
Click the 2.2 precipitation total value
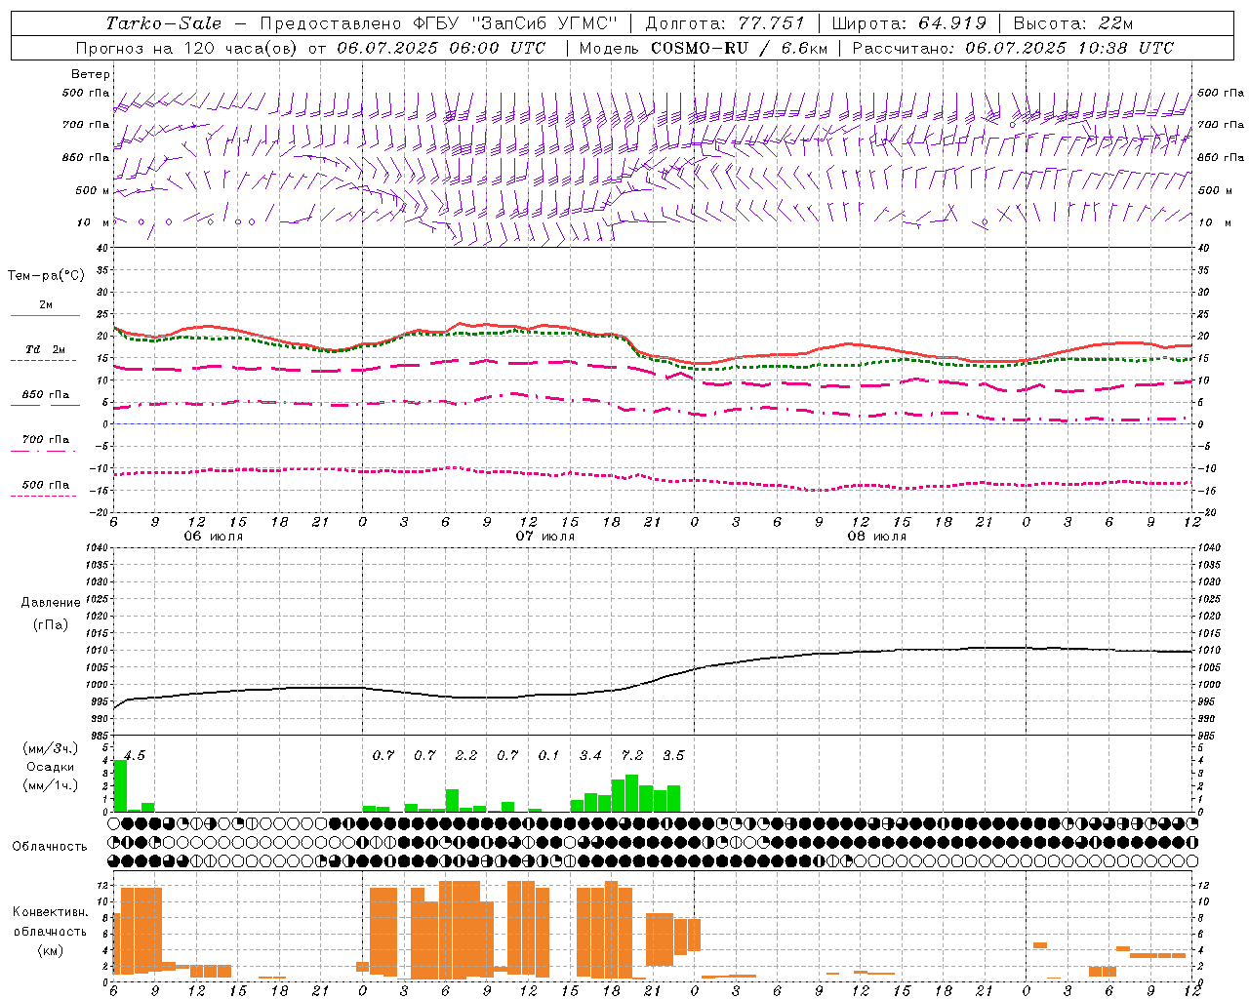(x=466, y=755)
